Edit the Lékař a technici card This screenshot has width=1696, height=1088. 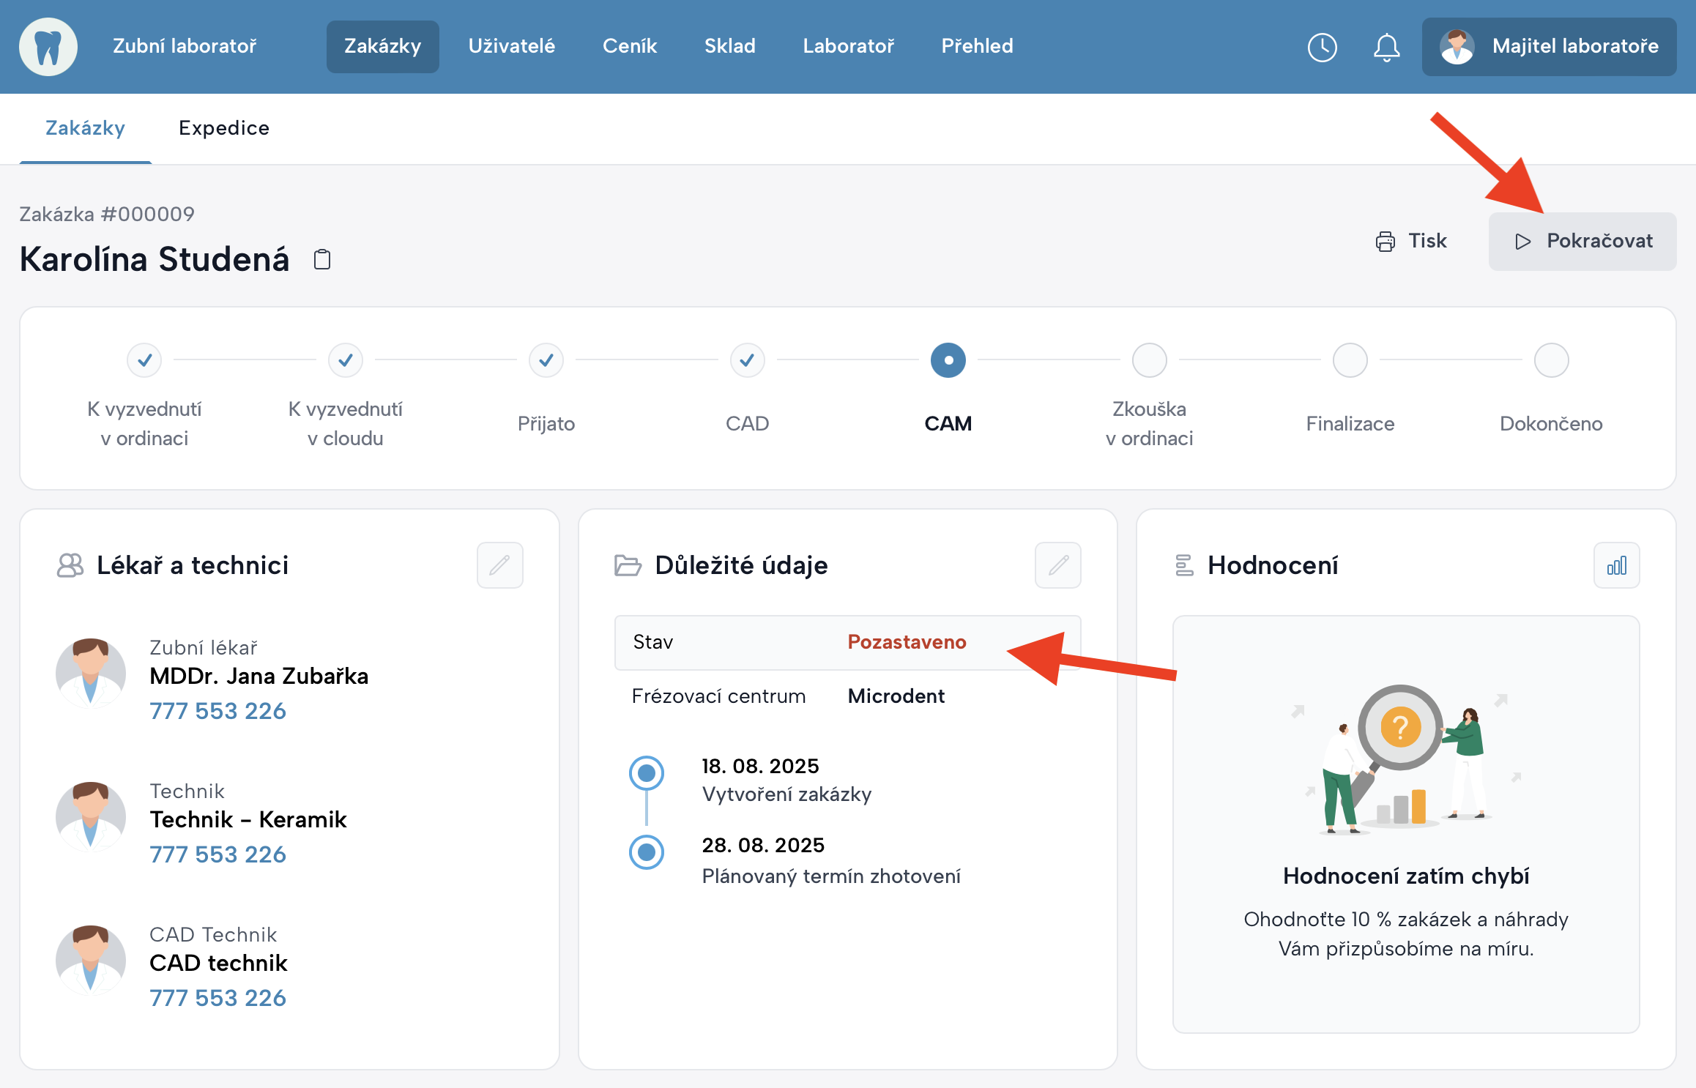[x=499, y=565]
